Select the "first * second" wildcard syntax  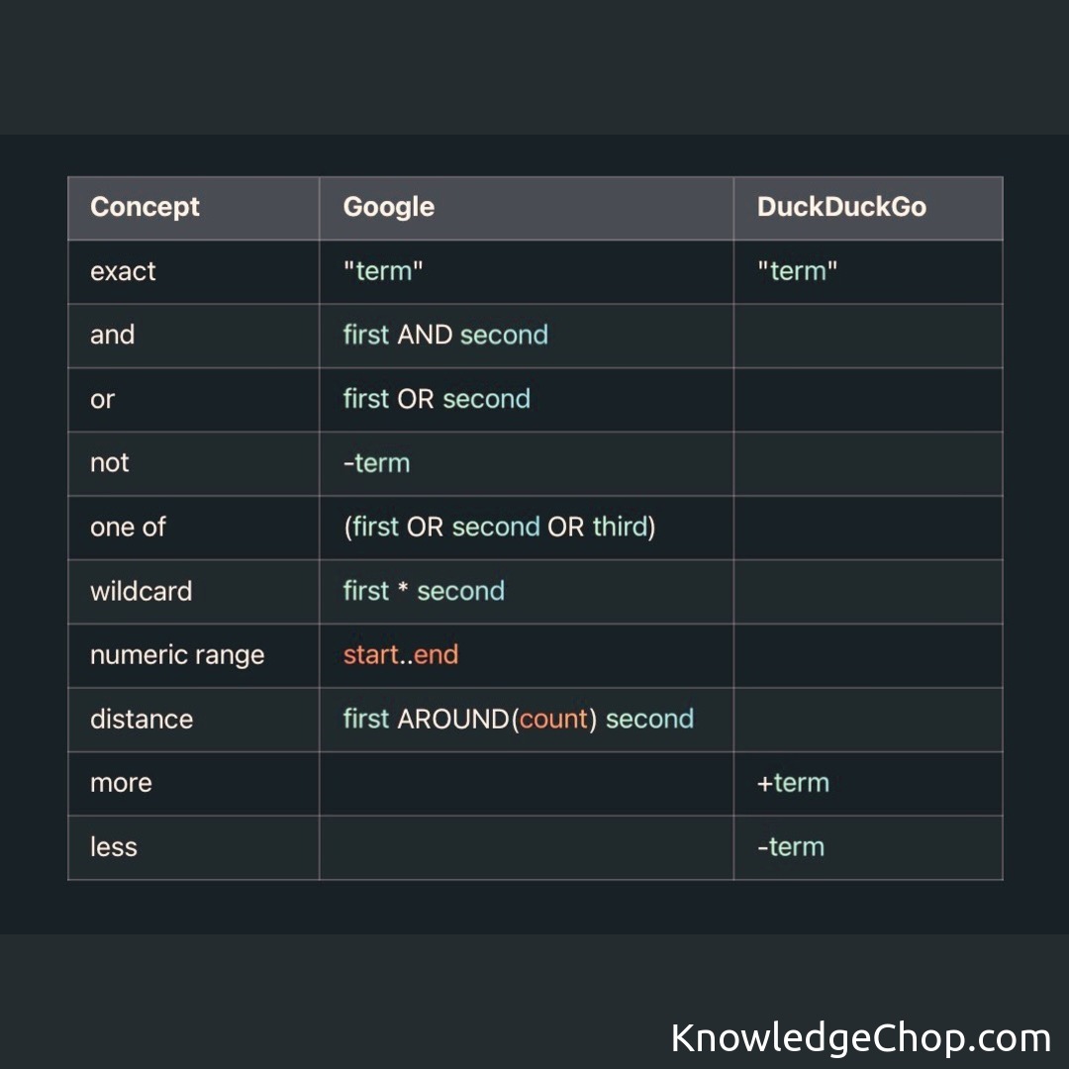click(x=424, y=591)
